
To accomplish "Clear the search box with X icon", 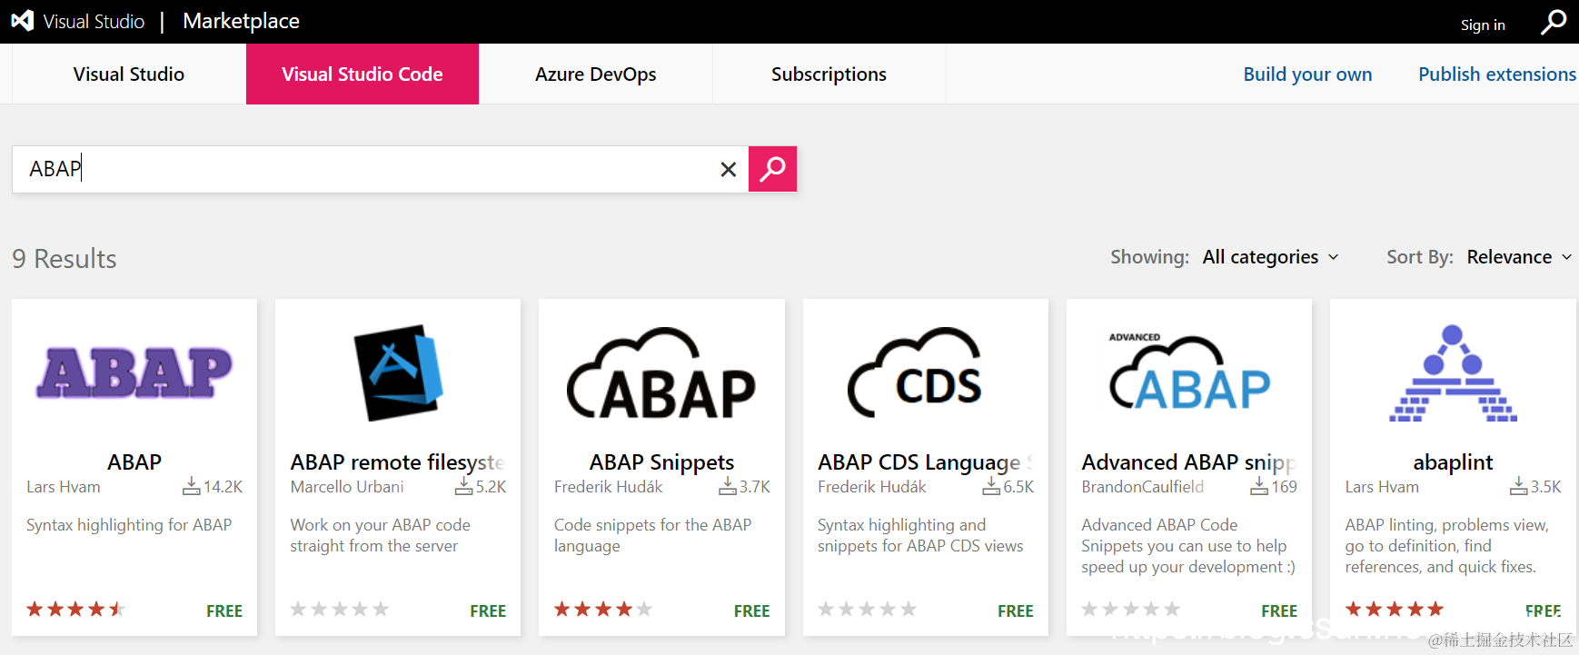I will (728, 169).
